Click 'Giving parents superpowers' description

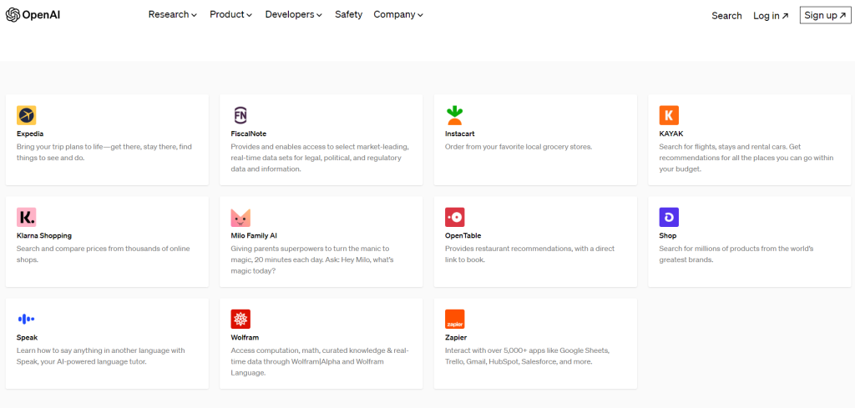pyautogui.click(x=312, y=259)
